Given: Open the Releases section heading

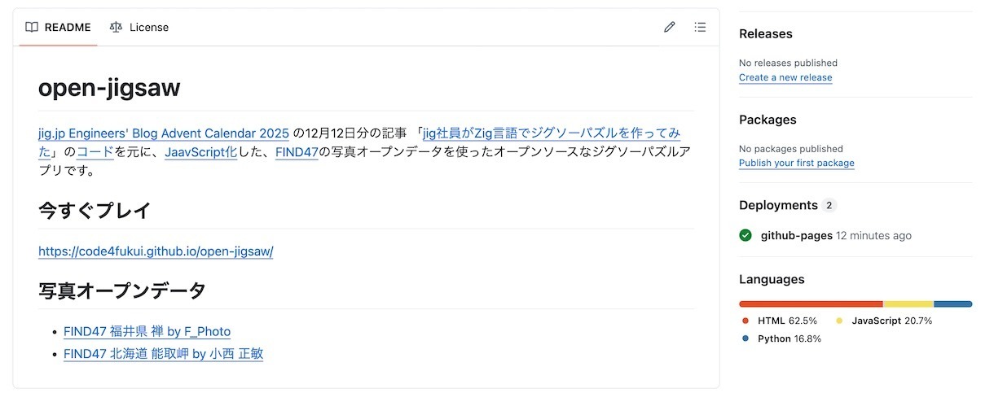Looking at the screenshot, I should click(765, 33).
